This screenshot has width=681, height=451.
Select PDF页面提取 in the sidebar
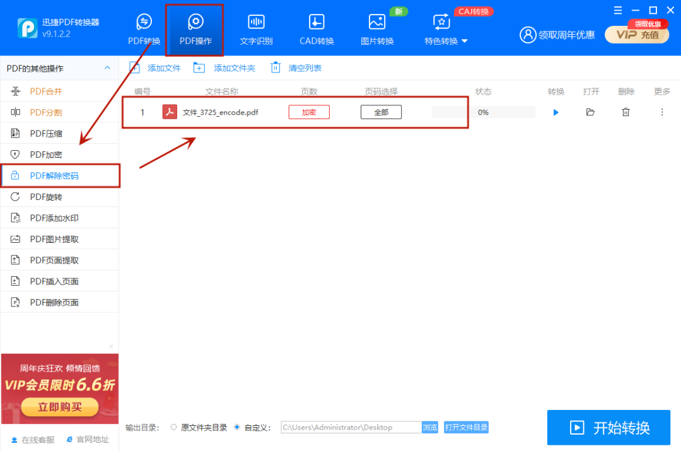coord(59,261)
